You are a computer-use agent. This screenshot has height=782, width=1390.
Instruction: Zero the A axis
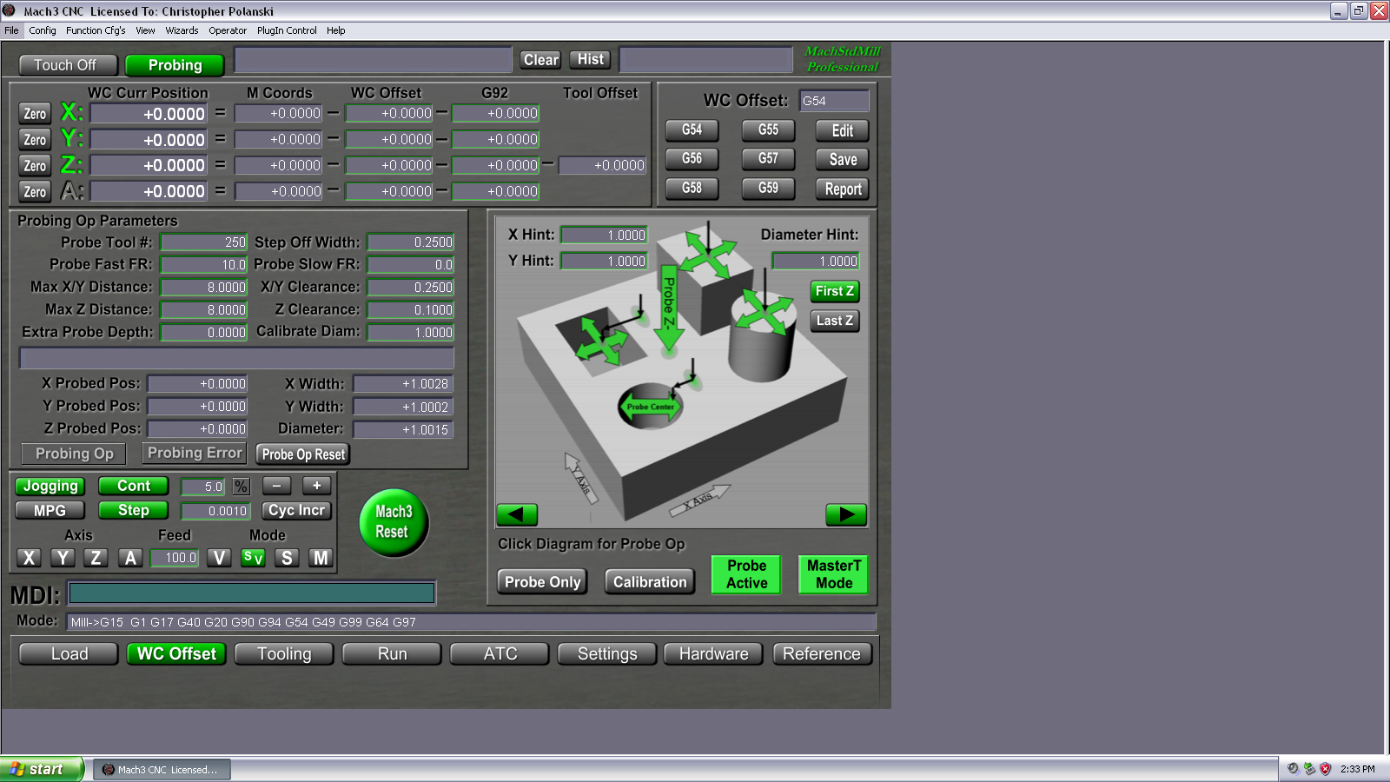[35, 192]
